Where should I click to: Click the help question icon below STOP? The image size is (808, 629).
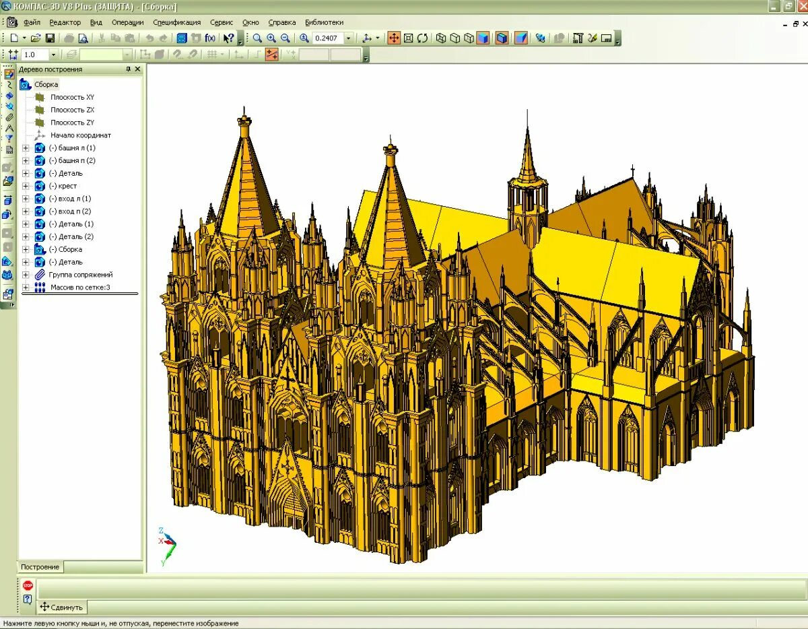click(28, 599)
